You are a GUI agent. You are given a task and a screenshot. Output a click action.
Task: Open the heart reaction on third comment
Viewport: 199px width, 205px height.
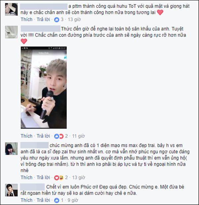(x=56, y=178)
